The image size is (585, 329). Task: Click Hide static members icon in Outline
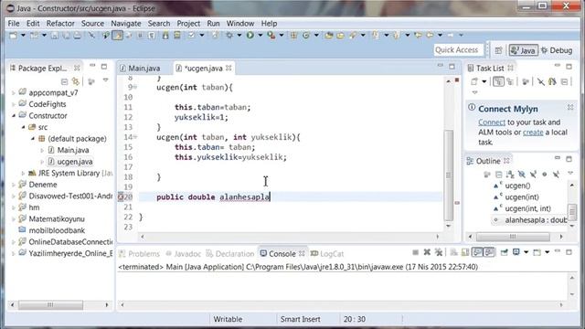[533, 175]
